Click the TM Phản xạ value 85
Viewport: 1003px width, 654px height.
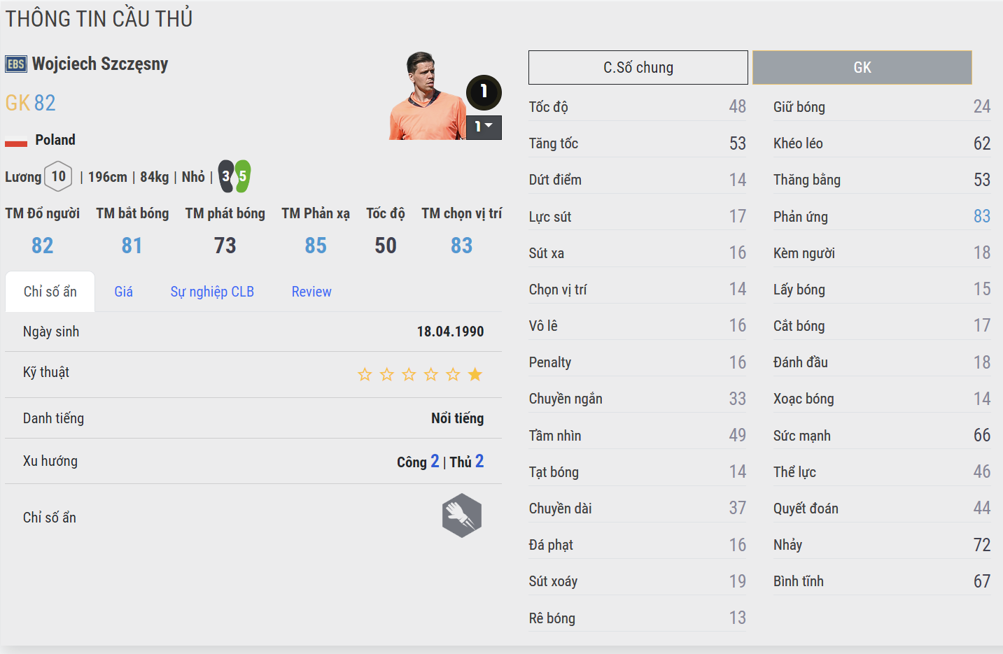[x=316, y=246]
